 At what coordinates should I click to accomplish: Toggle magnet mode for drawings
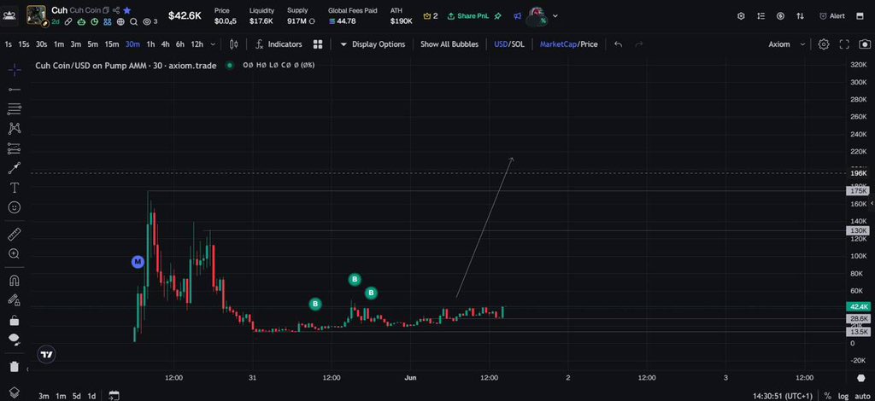click(15, 280)
